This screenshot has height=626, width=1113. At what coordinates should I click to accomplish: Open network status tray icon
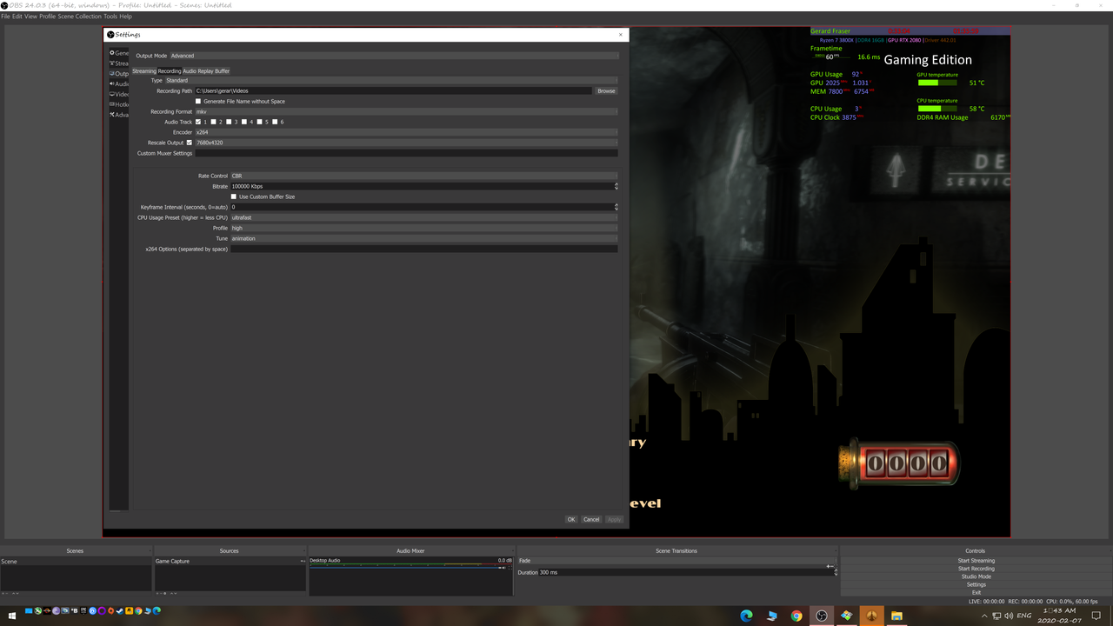[x=996, y=616]
